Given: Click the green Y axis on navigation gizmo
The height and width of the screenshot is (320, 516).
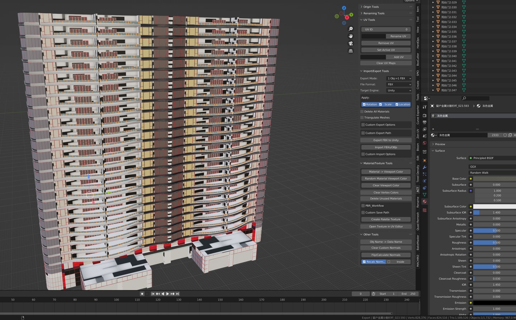Looking at the screenshot, I should [x=351, y=15].
